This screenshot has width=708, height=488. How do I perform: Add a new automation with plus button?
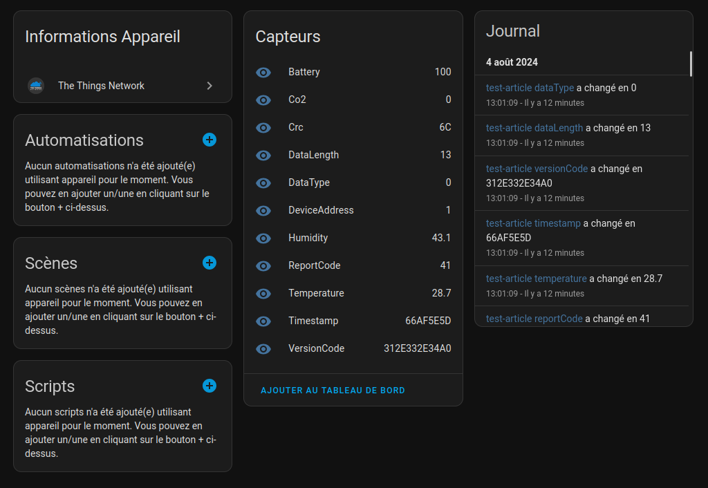pos(209,140)
